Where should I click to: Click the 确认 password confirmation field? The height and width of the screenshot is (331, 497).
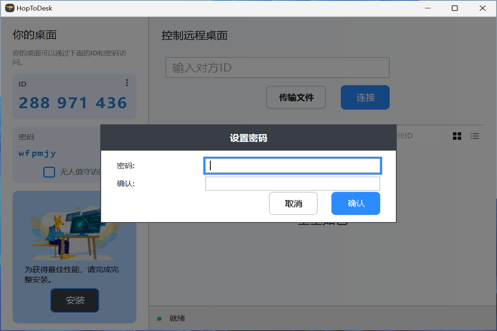tap(292, 183)
